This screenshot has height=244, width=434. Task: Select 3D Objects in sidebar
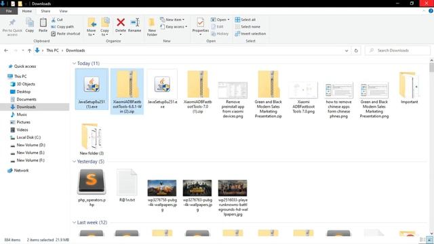(x=22, y=84)
